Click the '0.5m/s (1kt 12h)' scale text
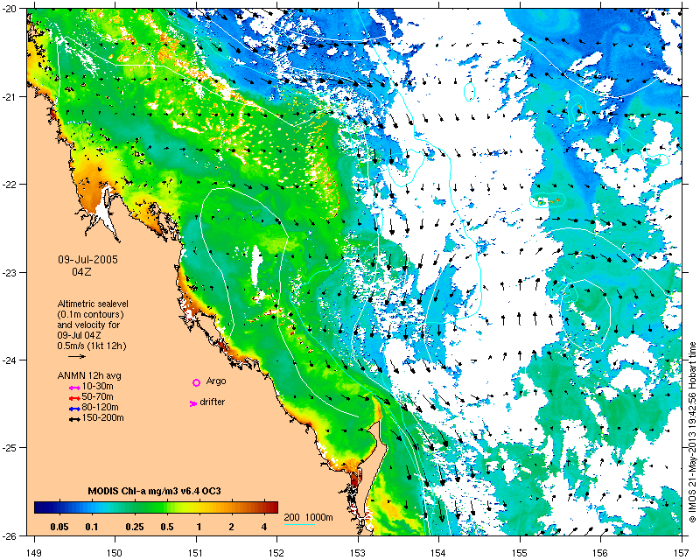This screenshot has height=560, width=700. coord(92,346)
